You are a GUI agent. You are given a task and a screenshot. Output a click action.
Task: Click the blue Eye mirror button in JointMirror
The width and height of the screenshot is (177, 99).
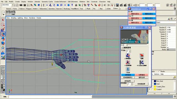click(x=149, y=14)
